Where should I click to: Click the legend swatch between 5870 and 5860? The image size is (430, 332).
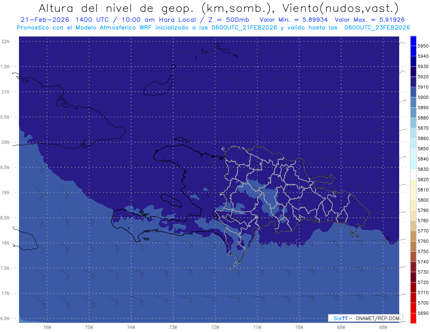(413, 133)
